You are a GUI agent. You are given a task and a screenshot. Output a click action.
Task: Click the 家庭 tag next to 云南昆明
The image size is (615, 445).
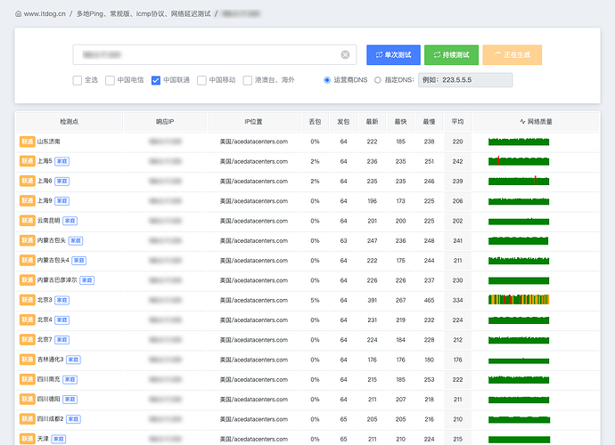pyautogui.click(x=70, y=221)
